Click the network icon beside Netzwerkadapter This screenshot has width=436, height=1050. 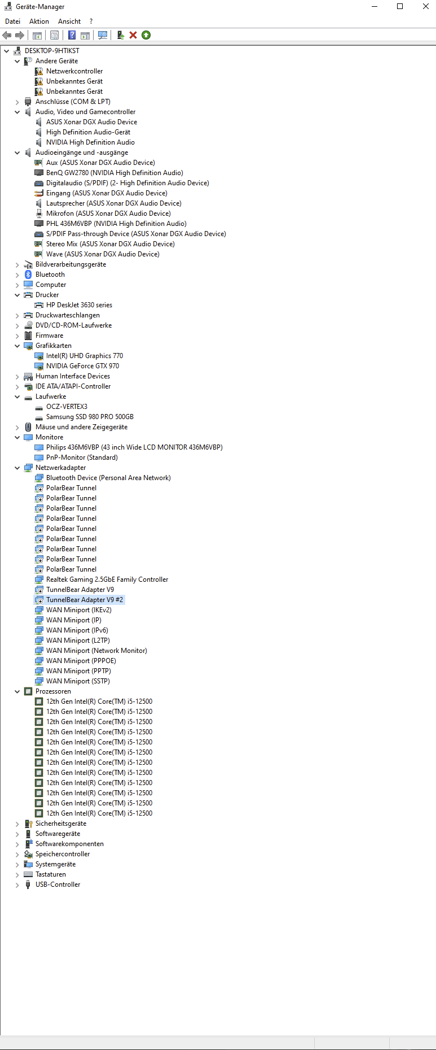(28, 468)
